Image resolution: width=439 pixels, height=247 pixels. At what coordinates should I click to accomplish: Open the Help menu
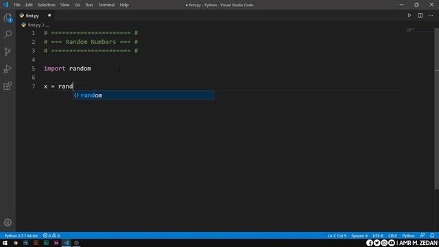(x=124, y=5)
